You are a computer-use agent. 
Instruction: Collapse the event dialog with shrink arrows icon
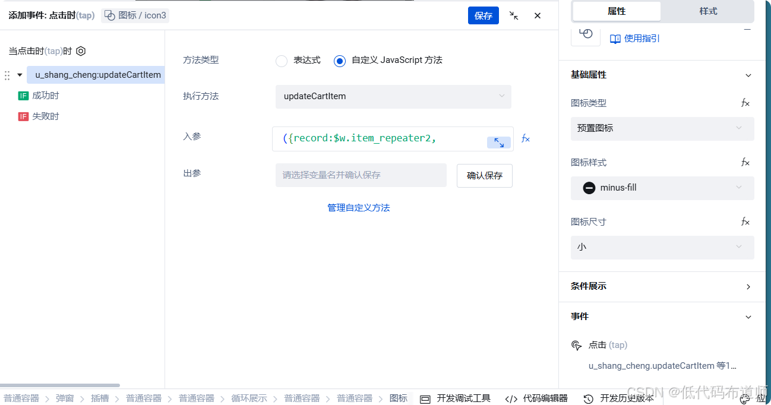pyautogui.click(x=514, y=15)
